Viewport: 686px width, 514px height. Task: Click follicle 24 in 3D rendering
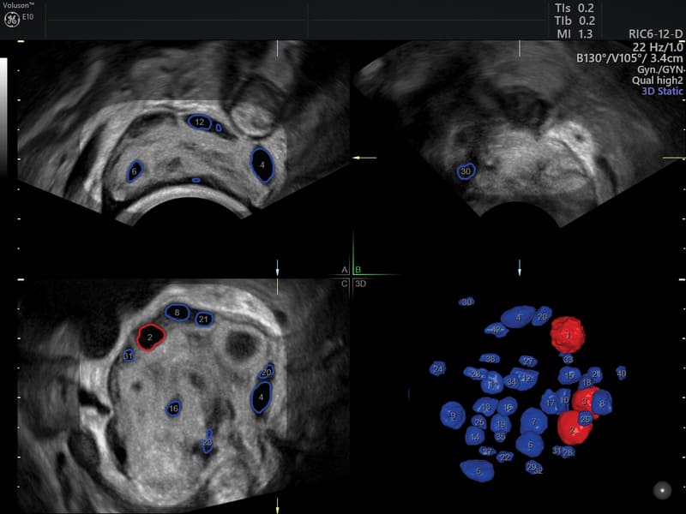pyautogui.click(x=438, y=369)
